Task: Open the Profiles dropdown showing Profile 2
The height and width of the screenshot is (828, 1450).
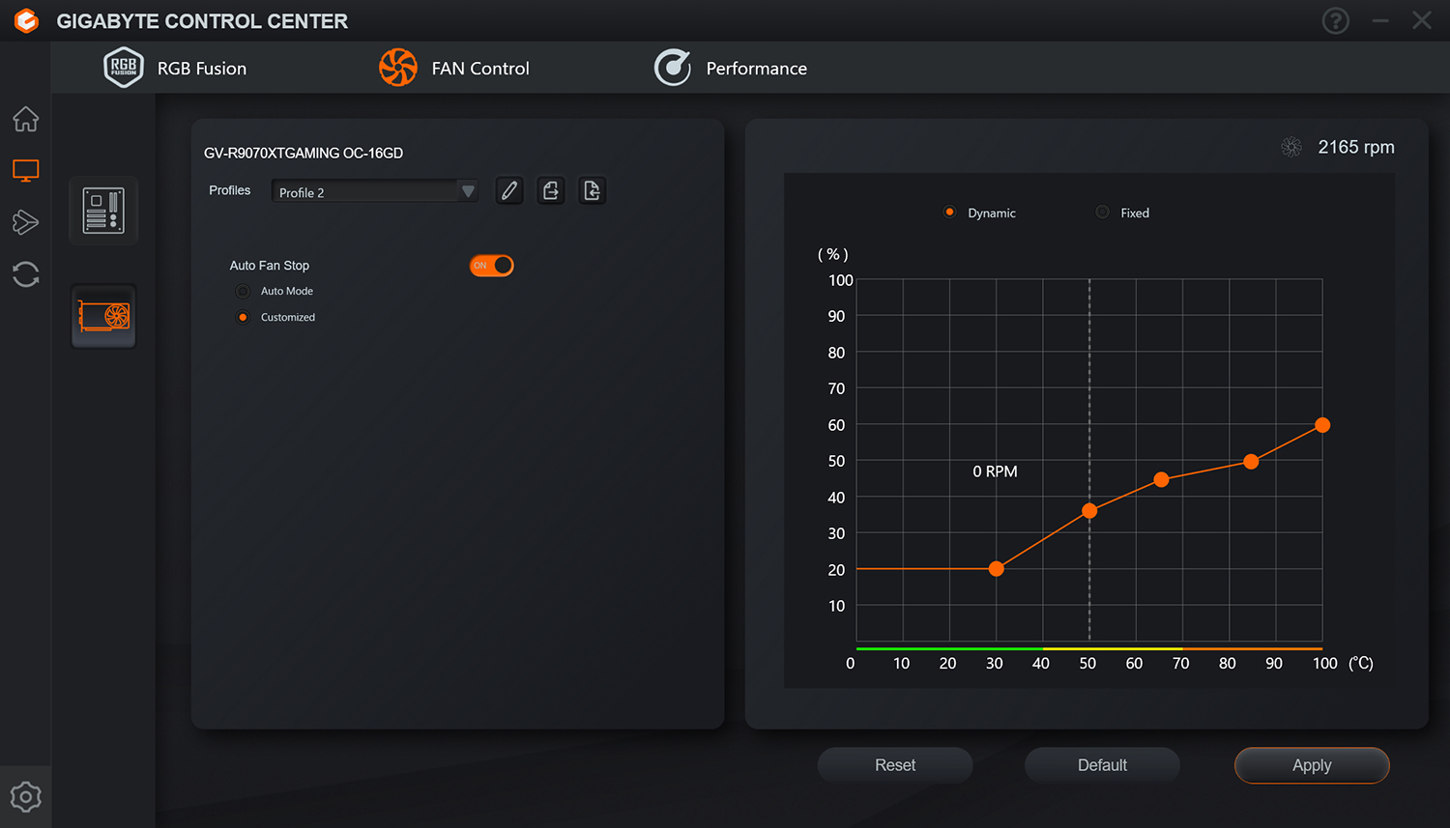Action: tap(375, 191)
